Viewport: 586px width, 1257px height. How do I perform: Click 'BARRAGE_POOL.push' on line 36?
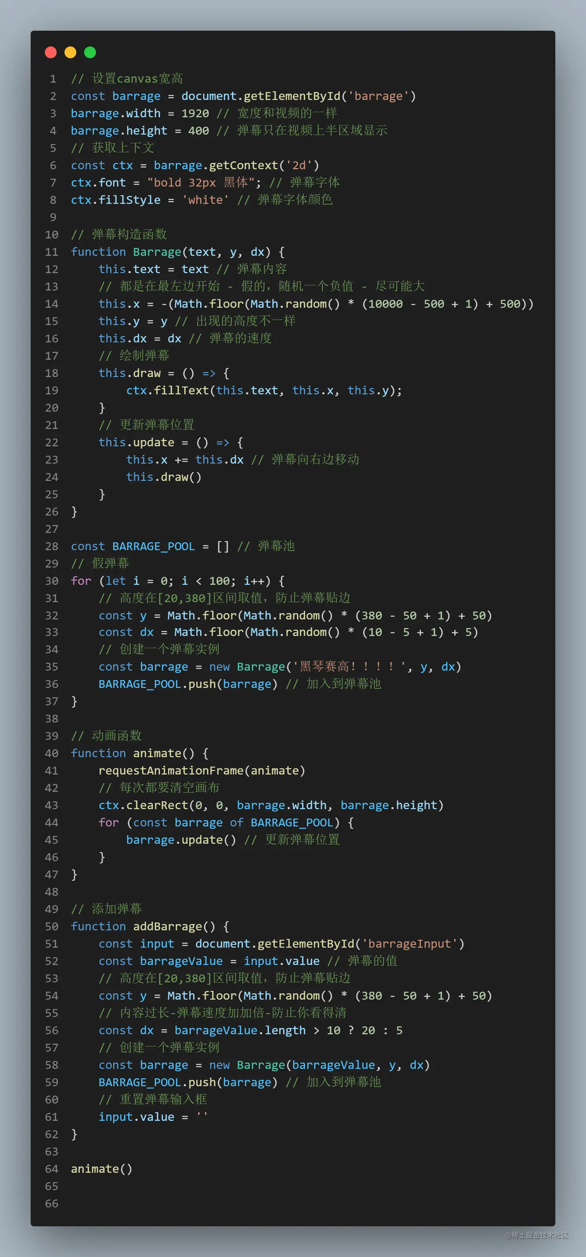tap(157, 685)
